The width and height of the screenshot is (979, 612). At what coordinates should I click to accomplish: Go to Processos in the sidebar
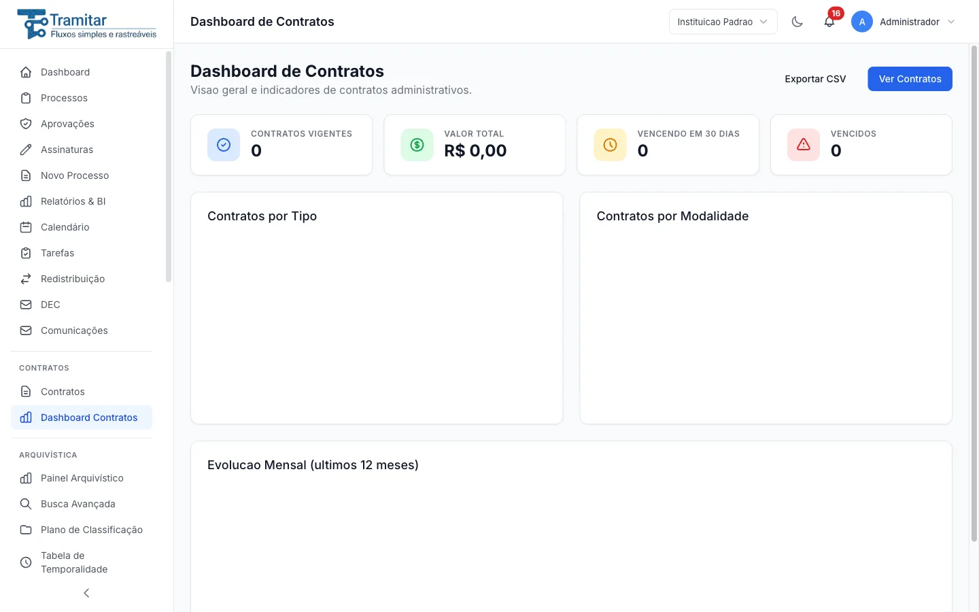(x=82, y=98)
